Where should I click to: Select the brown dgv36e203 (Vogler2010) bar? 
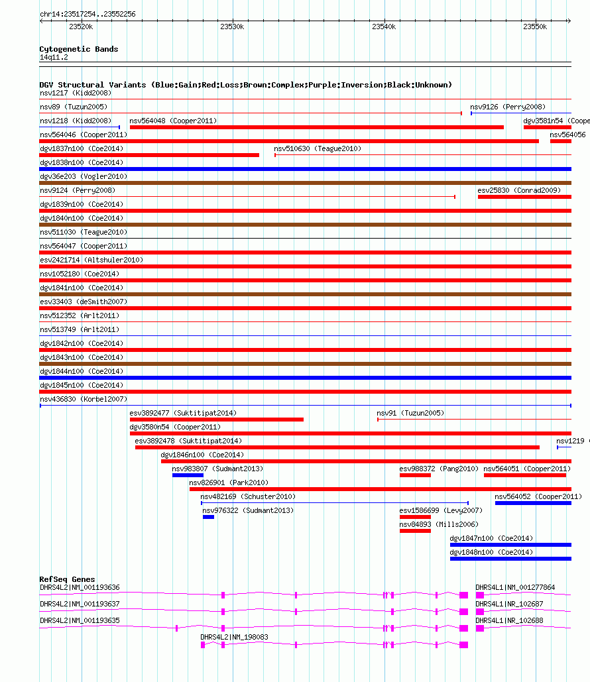click(x=306, y=183)
